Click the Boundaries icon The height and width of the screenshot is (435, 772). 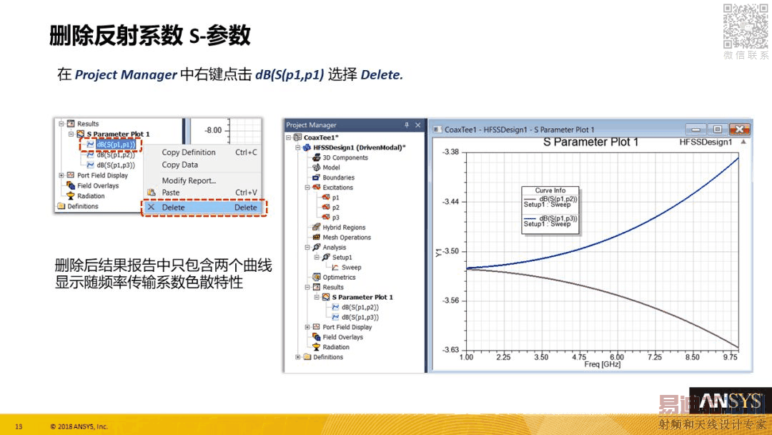[x=317, y=177]
